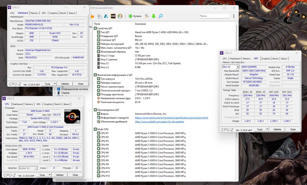Image resolution: width=307 pixels, height=185 pixels.
Task: Open Tools dropdown arrow in Mainboard CPU-Z window
Action: [x=55, y=84]
